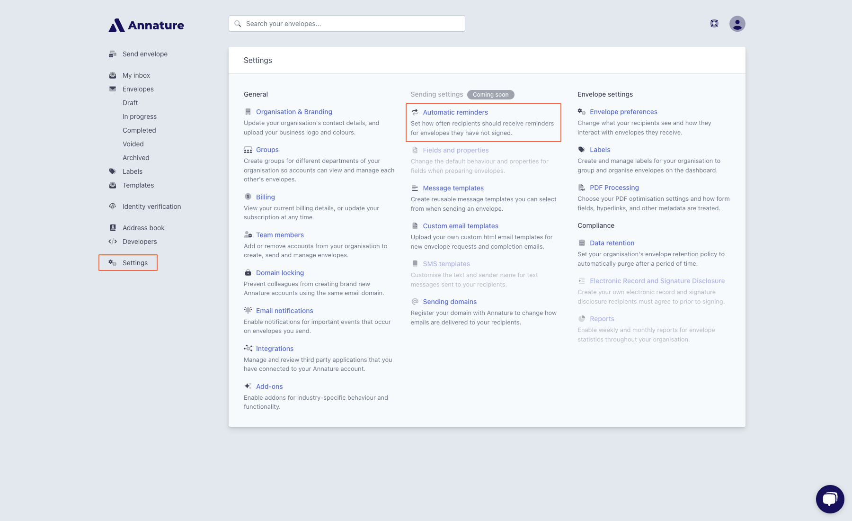Click the user avatar in the top bar

(737, 23)
